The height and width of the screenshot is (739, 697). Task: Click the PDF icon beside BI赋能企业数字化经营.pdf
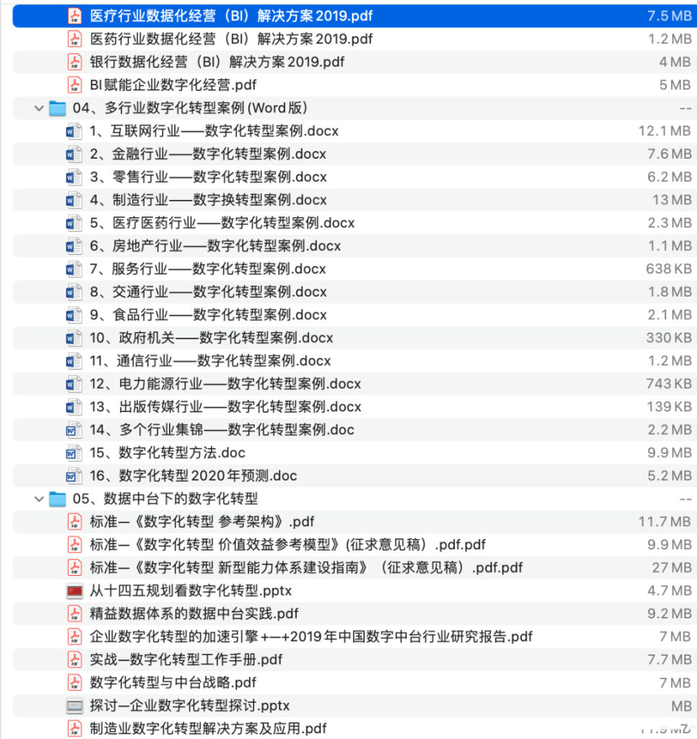pyautogui.click(x=74, y=84)
